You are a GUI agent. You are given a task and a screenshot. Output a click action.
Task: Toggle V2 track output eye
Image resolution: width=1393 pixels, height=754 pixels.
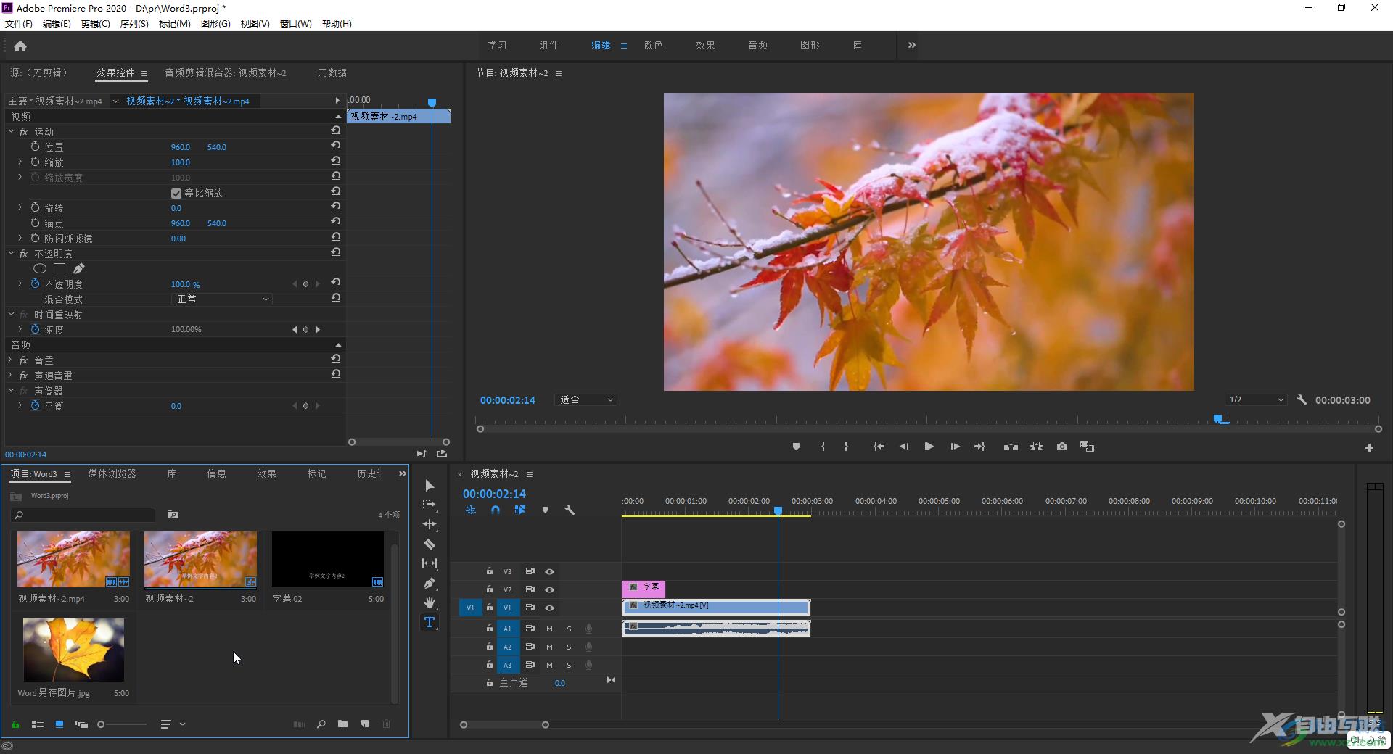[549, 589]
